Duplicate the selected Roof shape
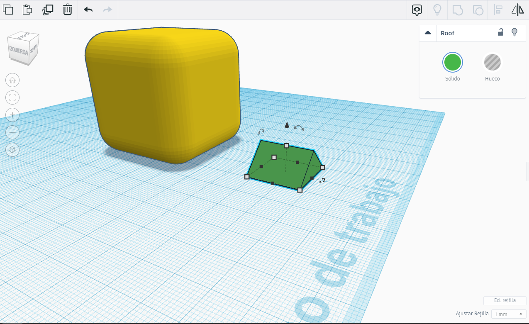 pos(48,10)
